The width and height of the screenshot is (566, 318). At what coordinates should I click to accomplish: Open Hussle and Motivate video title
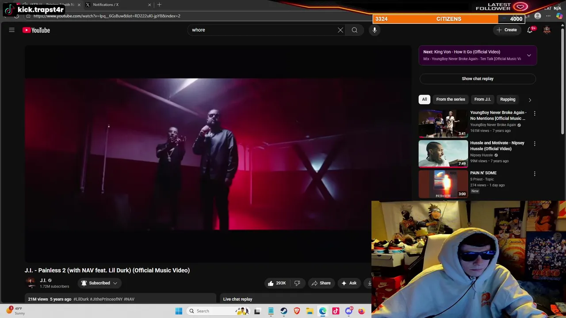tap(497, 146)
